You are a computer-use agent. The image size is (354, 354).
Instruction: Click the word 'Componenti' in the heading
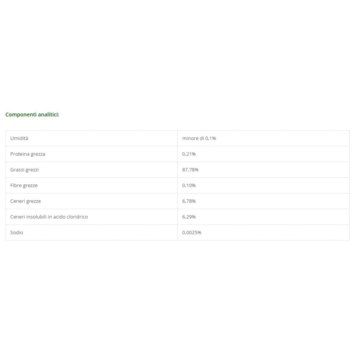[x=21, y=115]
